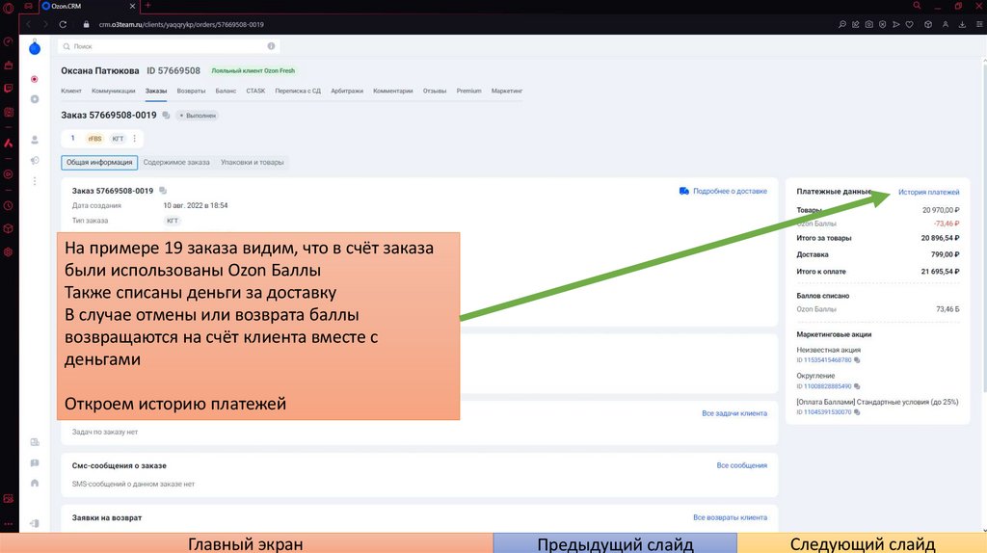
Task: Click Лояльный клиент Ozon Fresh badge
Action: pos(253,70)
